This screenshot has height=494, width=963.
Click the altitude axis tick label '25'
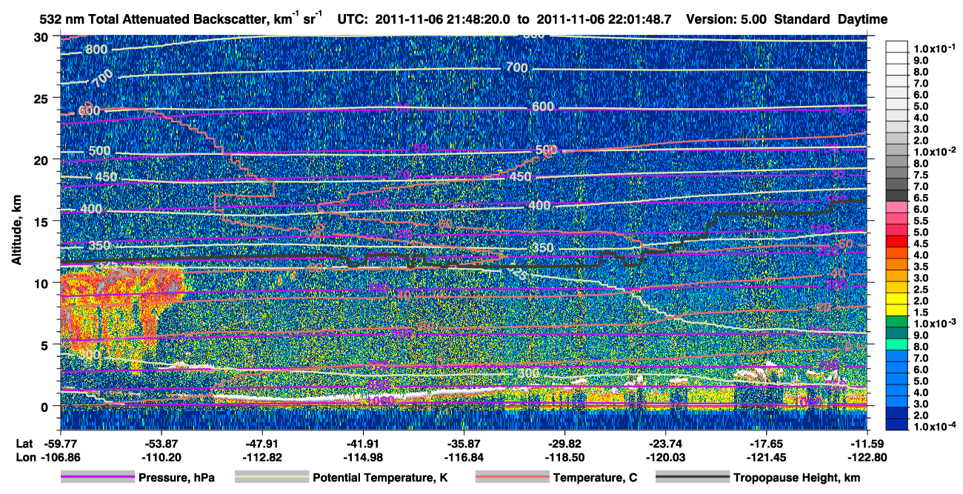pyautogui.click(x=41, y=98)
